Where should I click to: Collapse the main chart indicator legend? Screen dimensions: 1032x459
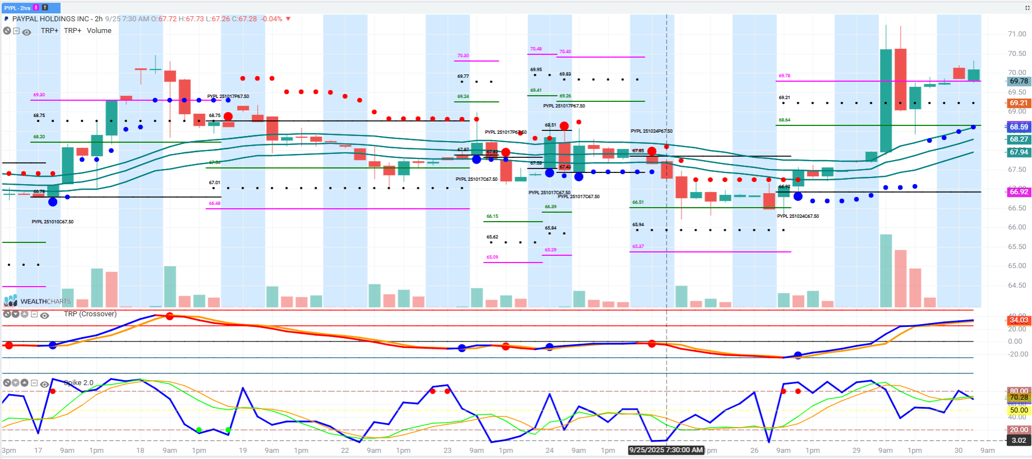pos(16,31)
